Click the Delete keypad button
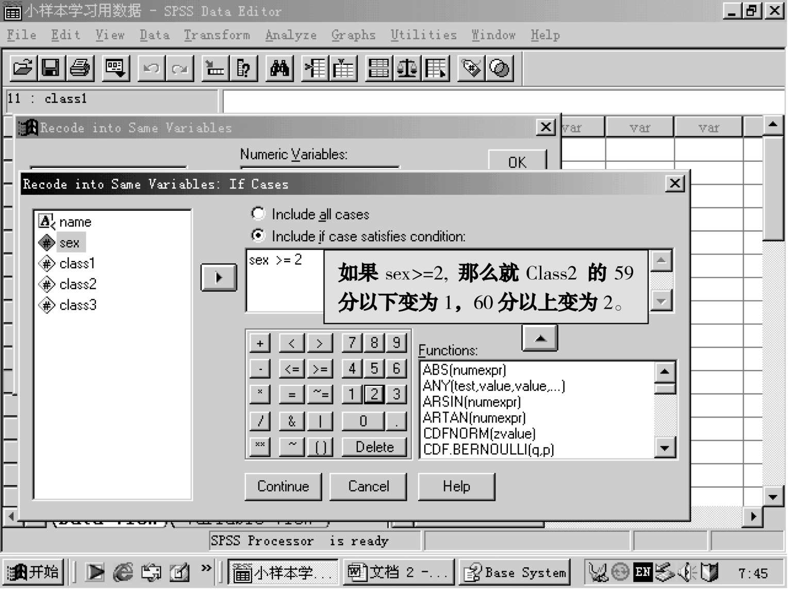 click(374, 447)
